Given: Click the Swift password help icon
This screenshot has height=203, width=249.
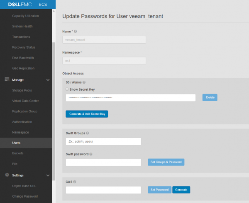Looking at the screenshot, I should (x=91, y=154).
